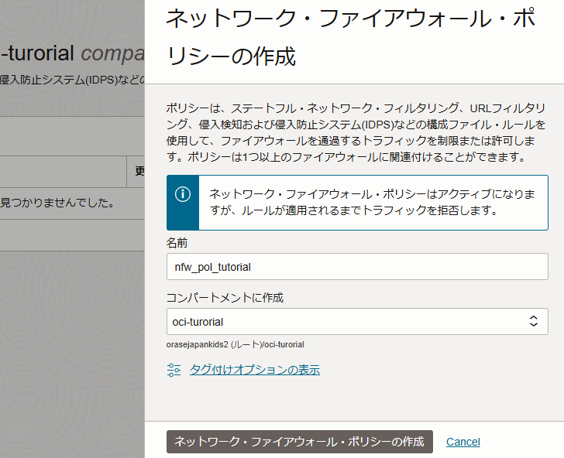Click the Cancel link

[463, 442]
